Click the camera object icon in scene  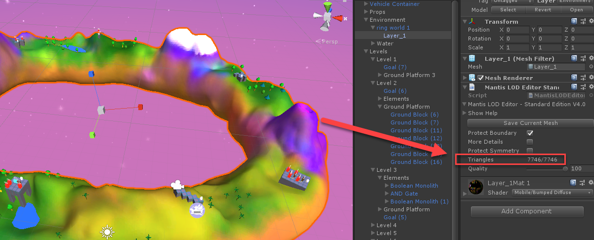[x=176, y=185]
